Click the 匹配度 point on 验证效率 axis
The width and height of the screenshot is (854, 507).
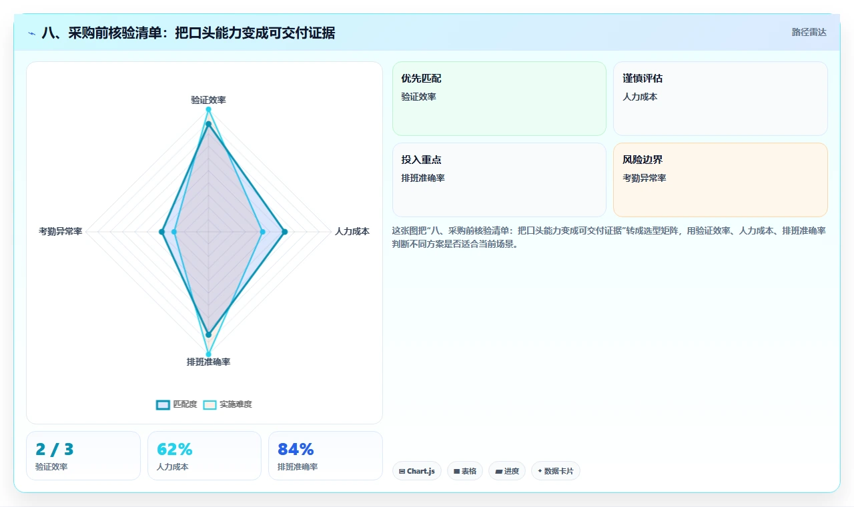(x=208, y=124)
